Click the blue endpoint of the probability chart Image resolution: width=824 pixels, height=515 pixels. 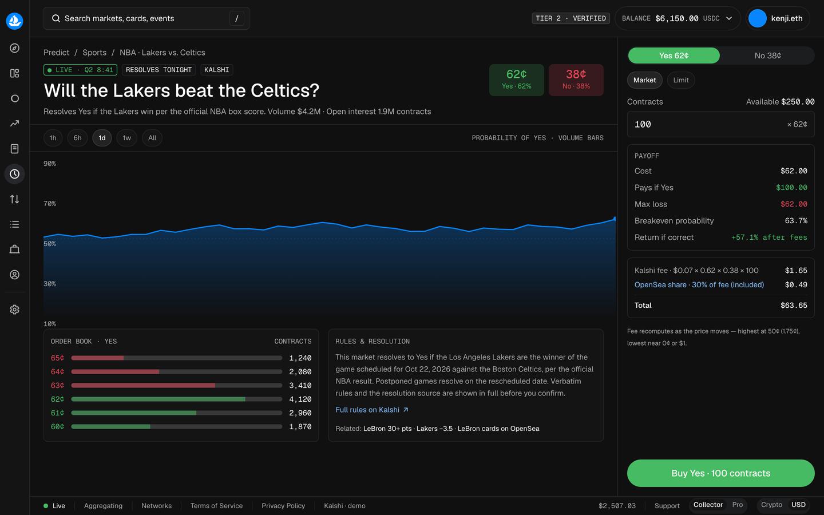[x=615, y=219]
